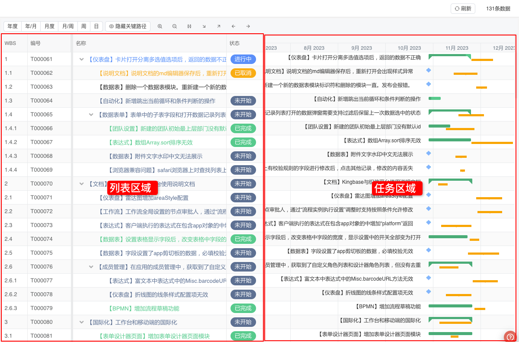
Task: Open the help icon at bottom-right corner
Action: (x=510, y=336)
